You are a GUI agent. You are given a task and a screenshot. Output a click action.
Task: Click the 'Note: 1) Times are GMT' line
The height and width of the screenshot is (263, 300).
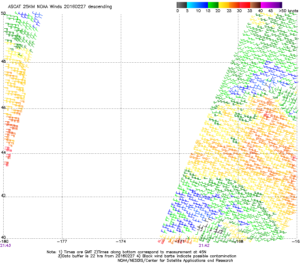pos(126,252)
